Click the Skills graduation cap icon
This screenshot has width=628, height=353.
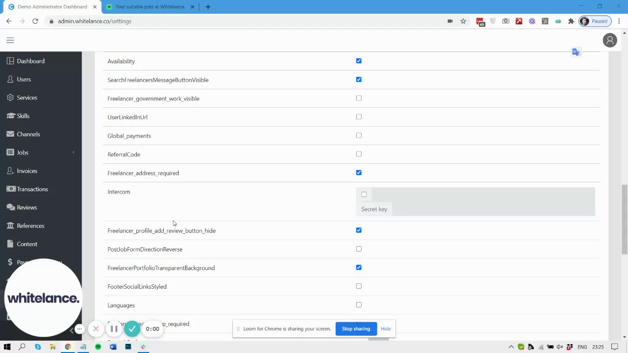point(10,116)
